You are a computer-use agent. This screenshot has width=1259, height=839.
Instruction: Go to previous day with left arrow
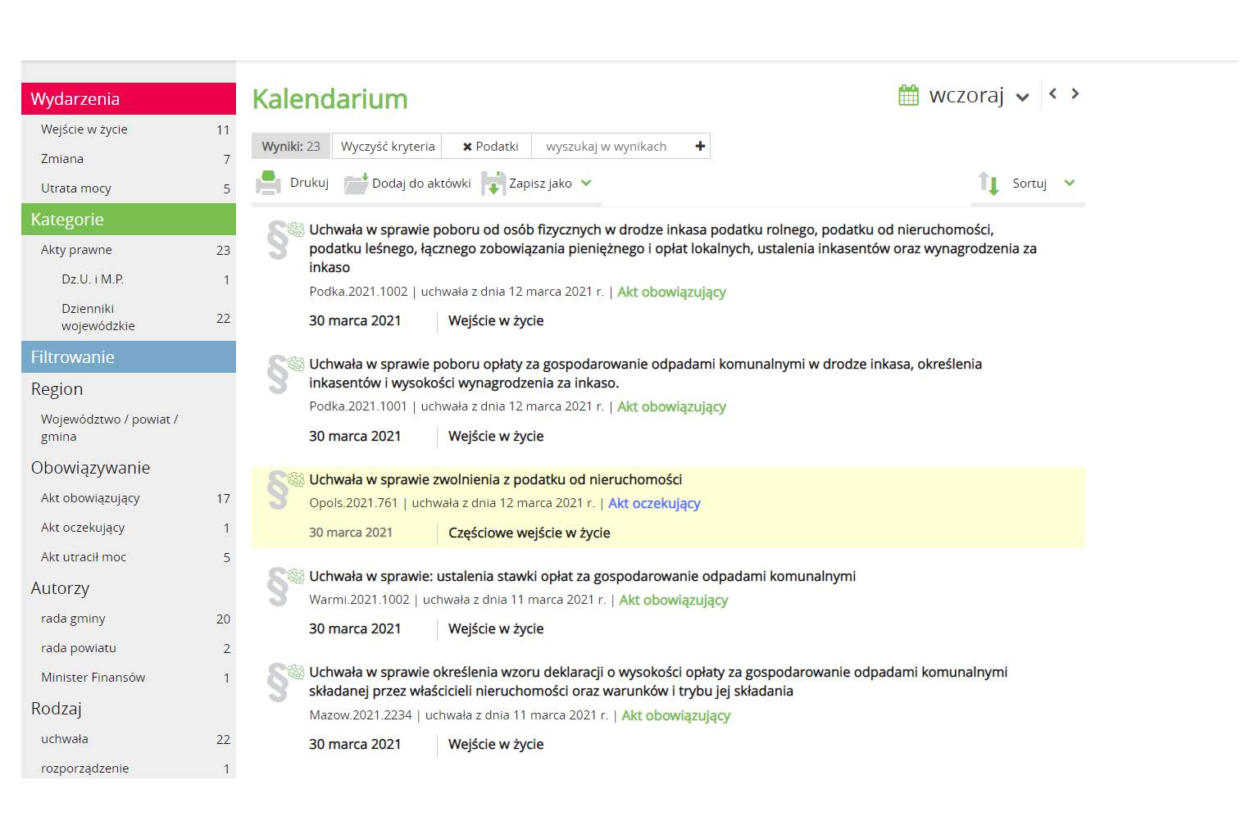[1053, 93]
